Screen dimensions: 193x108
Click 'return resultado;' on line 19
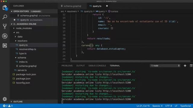tap(99, 39)
